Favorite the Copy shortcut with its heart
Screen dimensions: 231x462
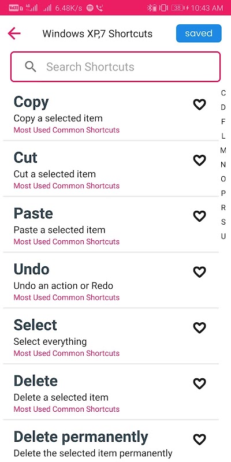(x=199, y=105)
